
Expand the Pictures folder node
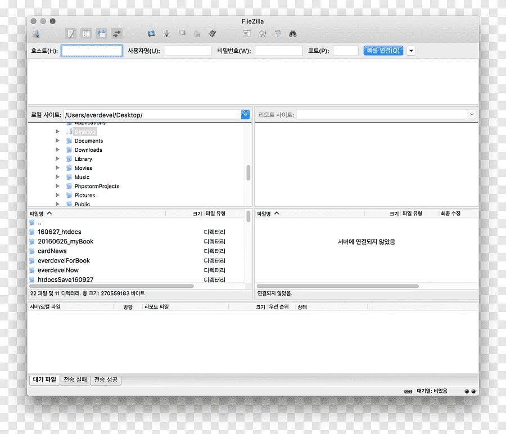coord(57,195)
